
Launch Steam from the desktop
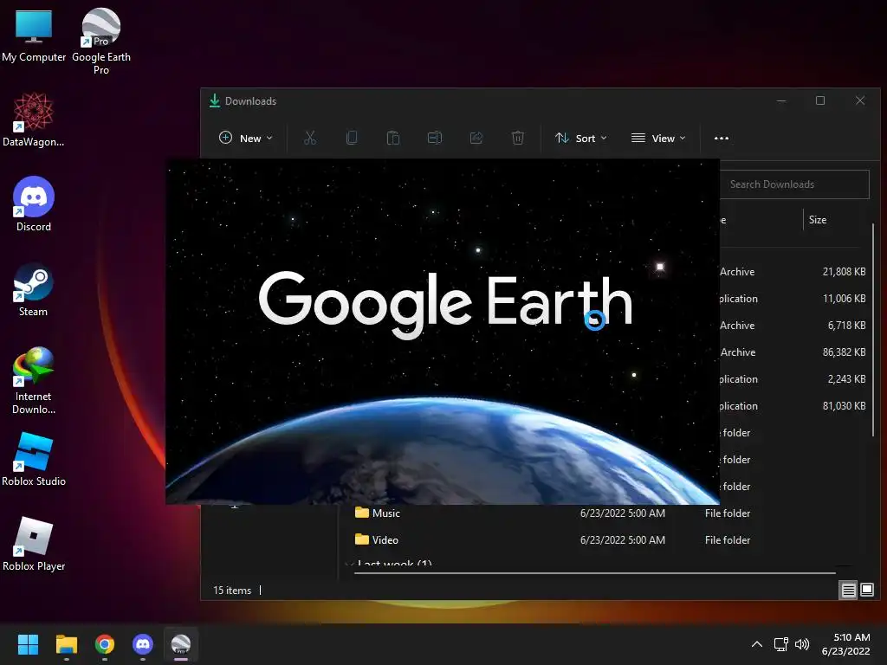click(x=34, y=289)
